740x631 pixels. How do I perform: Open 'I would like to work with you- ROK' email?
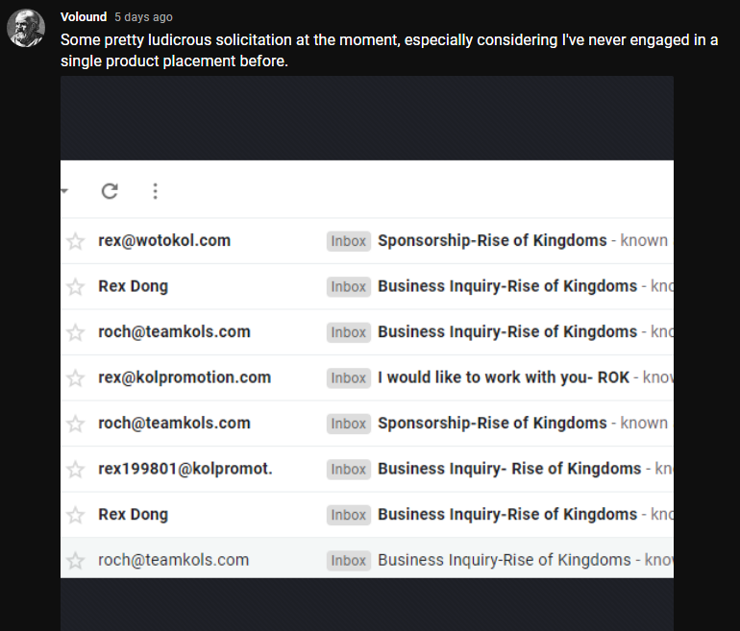[504, 377]
